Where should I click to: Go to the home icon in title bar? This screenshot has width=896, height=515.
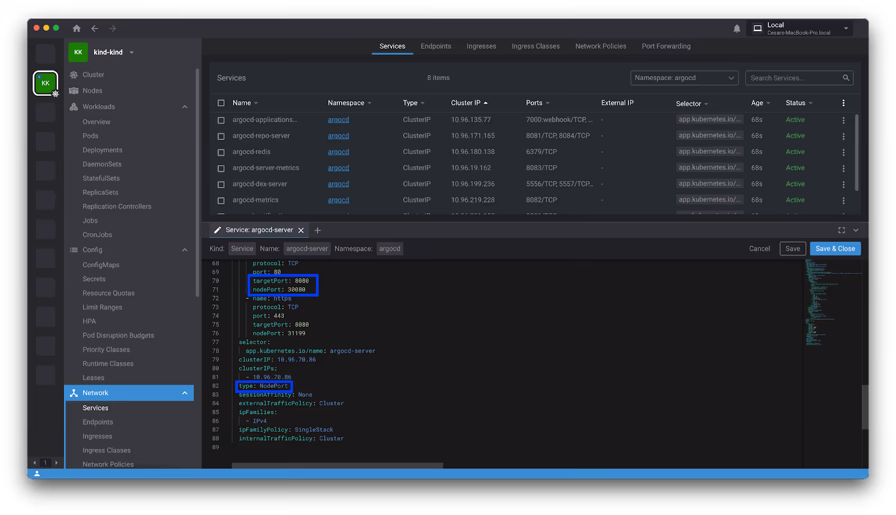tap(77, 29)
